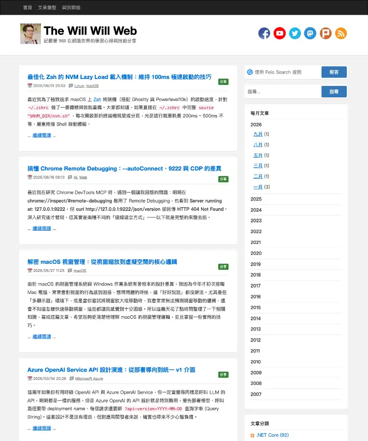Open the RSS feed icon in header

coord(341,33)
